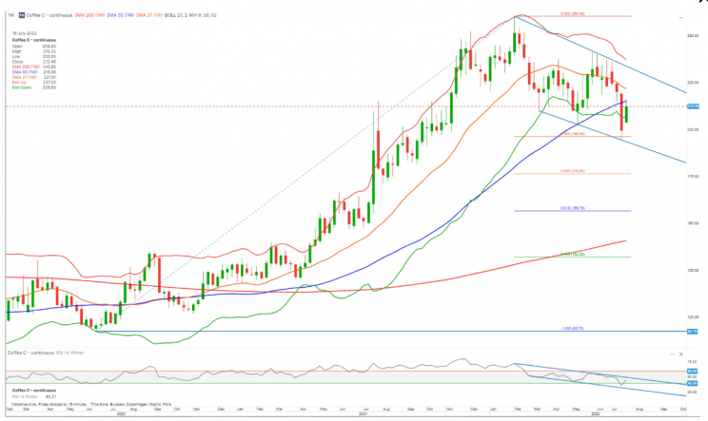Image resolution: width=708 pixels, height=421 pixels.
Task: Click the Boll Up row in data box
Action: pos(34,83)
